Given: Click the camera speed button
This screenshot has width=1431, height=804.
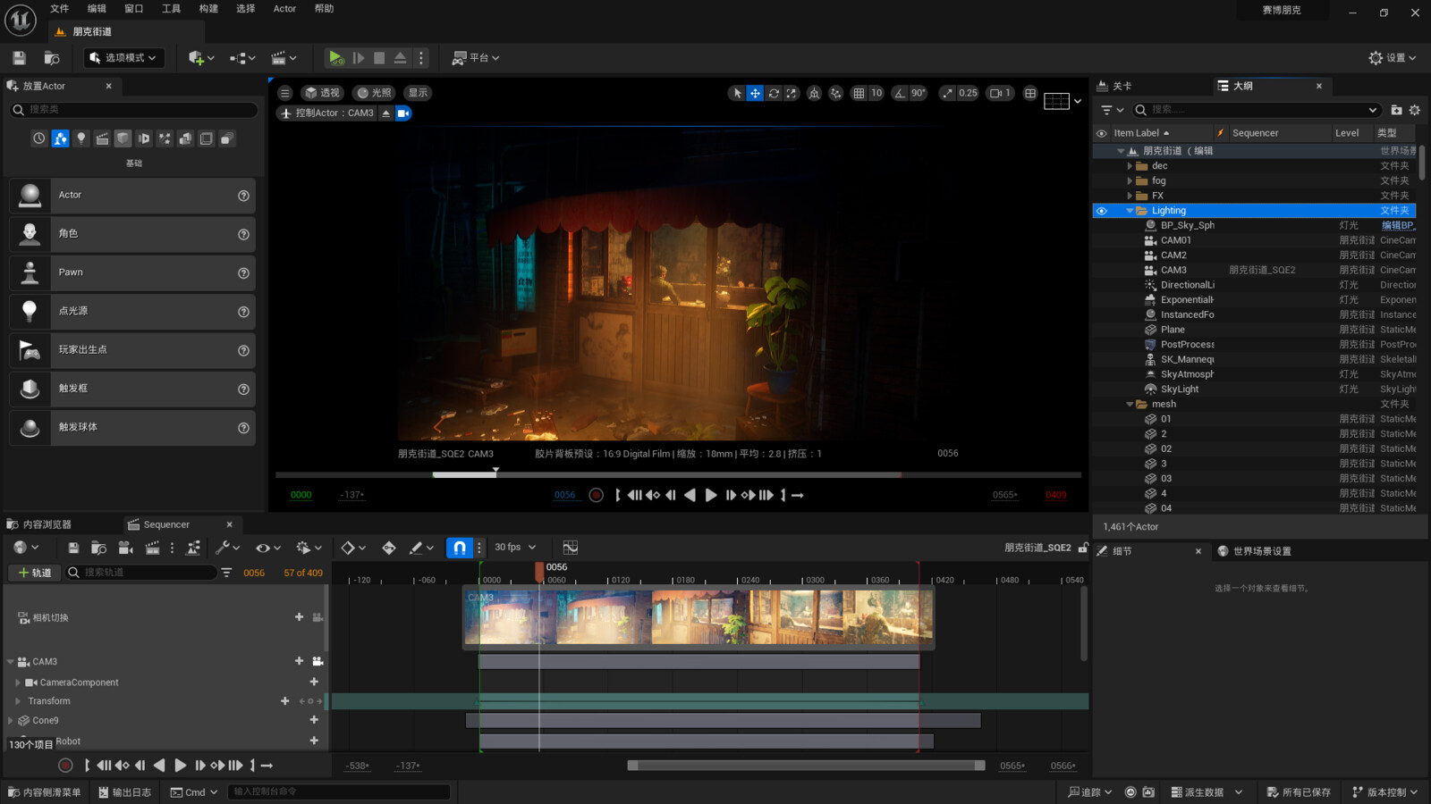Looking at the screenshot, I should point(1000,93).
